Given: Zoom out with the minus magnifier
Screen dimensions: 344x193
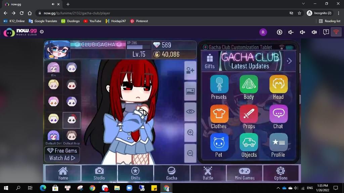Looking at the screenshot, I should click(190, 153).
